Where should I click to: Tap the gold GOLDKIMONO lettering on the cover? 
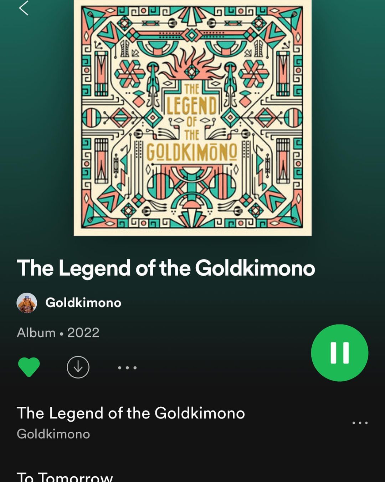pyautogui.click(x=192, y=152)
